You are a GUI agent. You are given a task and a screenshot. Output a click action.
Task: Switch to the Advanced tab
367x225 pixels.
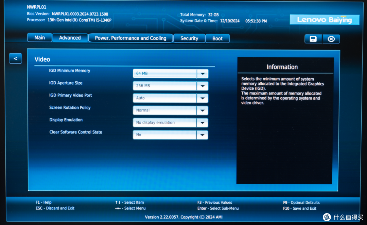point(70,38)
